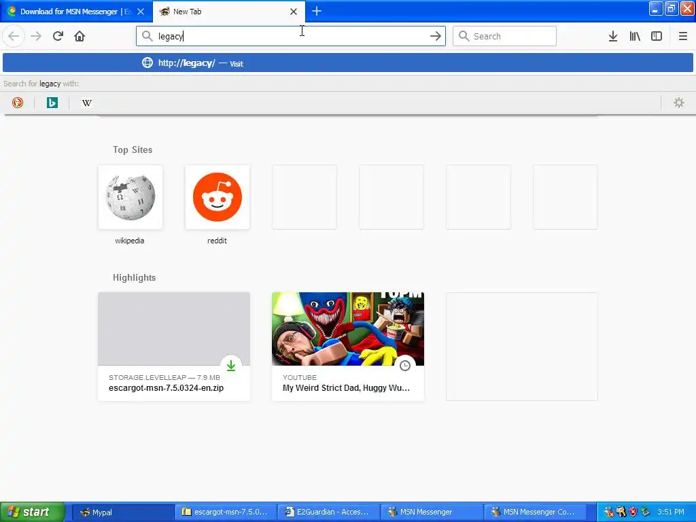This screenshot has width=696, height=522.
Task: Go back to the previous page
Action: click(x=14, y=36)
